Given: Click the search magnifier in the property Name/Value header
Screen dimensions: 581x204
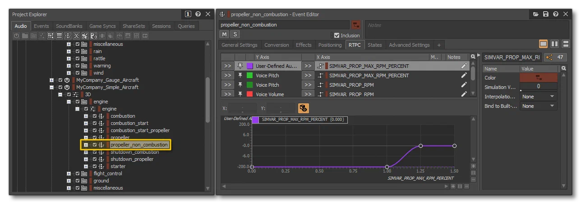Looking at the screenshot, I should (x=563, y=68).
